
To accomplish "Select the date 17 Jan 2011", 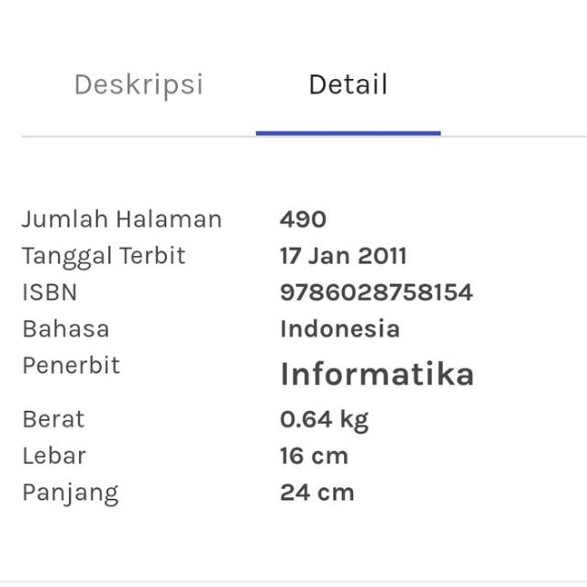I will pos(343,256).
